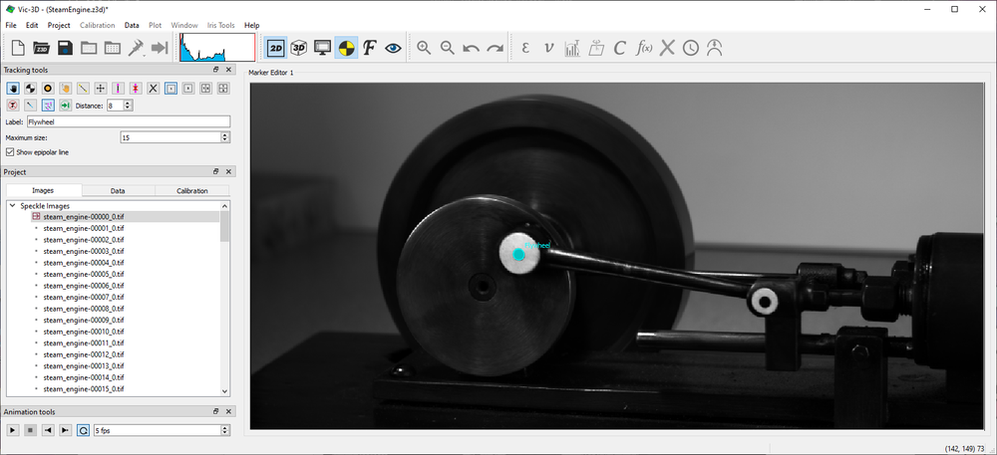Zoom in with the plus magnifier
997x455 pixels.
point(424,48)
